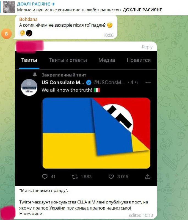Viewport: 188px width, 220px height.
Task: Open the ДОХЛІ РАСІЯНЕ channel title link
Action: pos(34,4)
